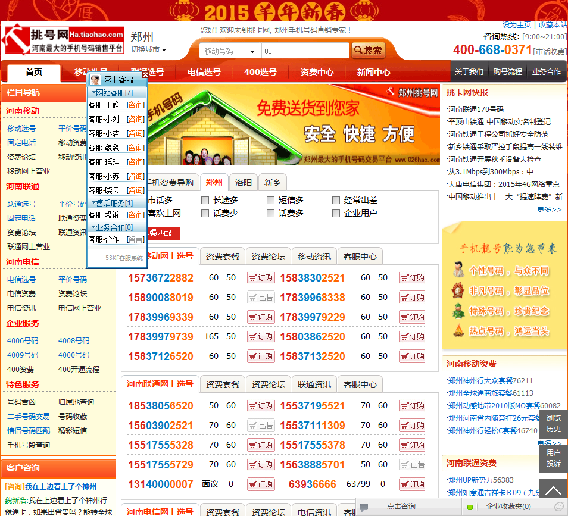Click the customer service avatar icon
Image resolution: width=568 pixels, height=516 pixels.
95,80
